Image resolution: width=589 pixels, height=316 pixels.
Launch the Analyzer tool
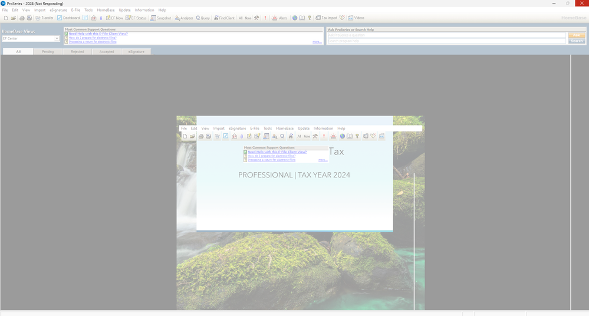(x=183, y=18)
